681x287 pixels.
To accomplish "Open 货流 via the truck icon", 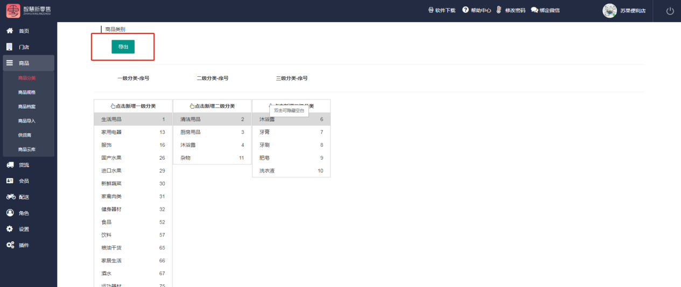I will tap(10, 165).
